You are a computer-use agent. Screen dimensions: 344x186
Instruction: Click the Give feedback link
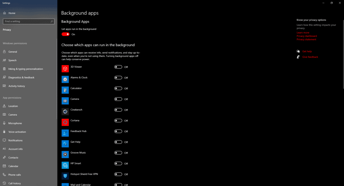click(x=310, y=57)
